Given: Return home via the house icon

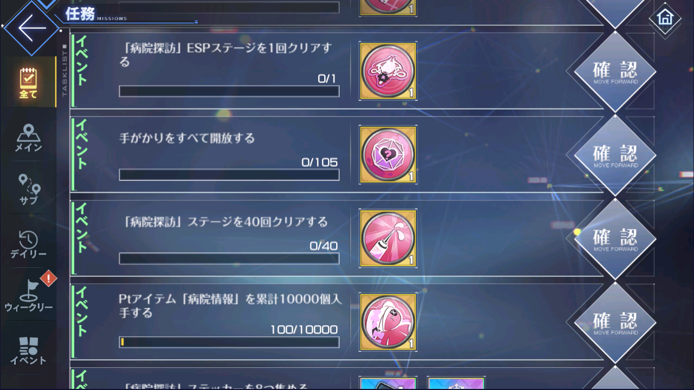Looking at the screenshot, I should (x=665, y=18).
